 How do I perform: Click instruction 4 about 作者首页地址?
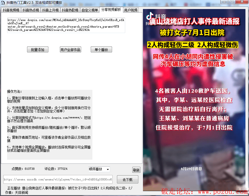click(x=49, y=139)
